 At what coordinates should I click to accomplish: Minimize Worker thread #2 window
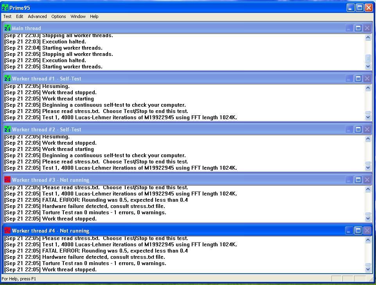pyautogui.click(x=349, y=129)
